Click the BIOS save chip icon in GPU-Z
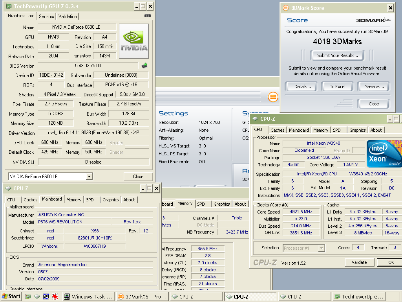The height and width of the screenshot is (302, 402). click(x=144, y=66)
